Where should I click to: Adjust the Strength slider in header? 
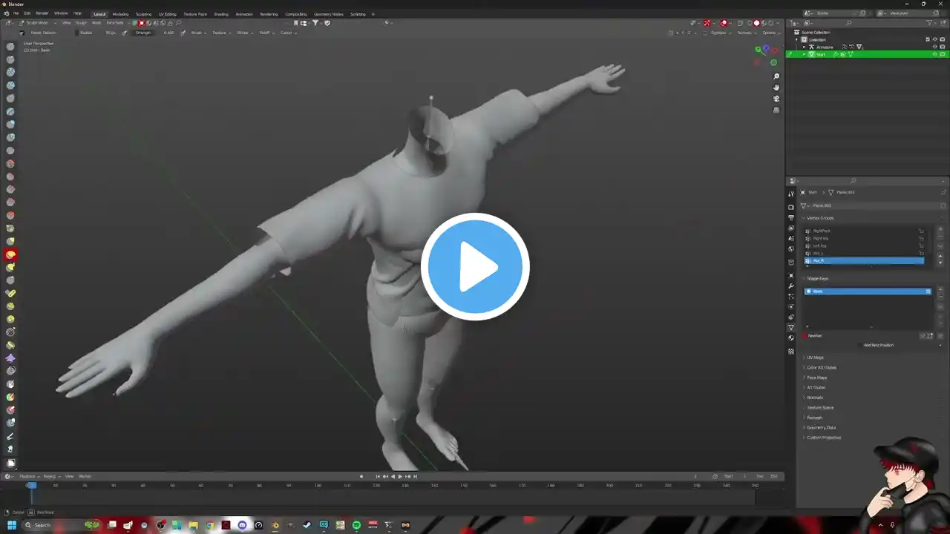coord(154,33)
